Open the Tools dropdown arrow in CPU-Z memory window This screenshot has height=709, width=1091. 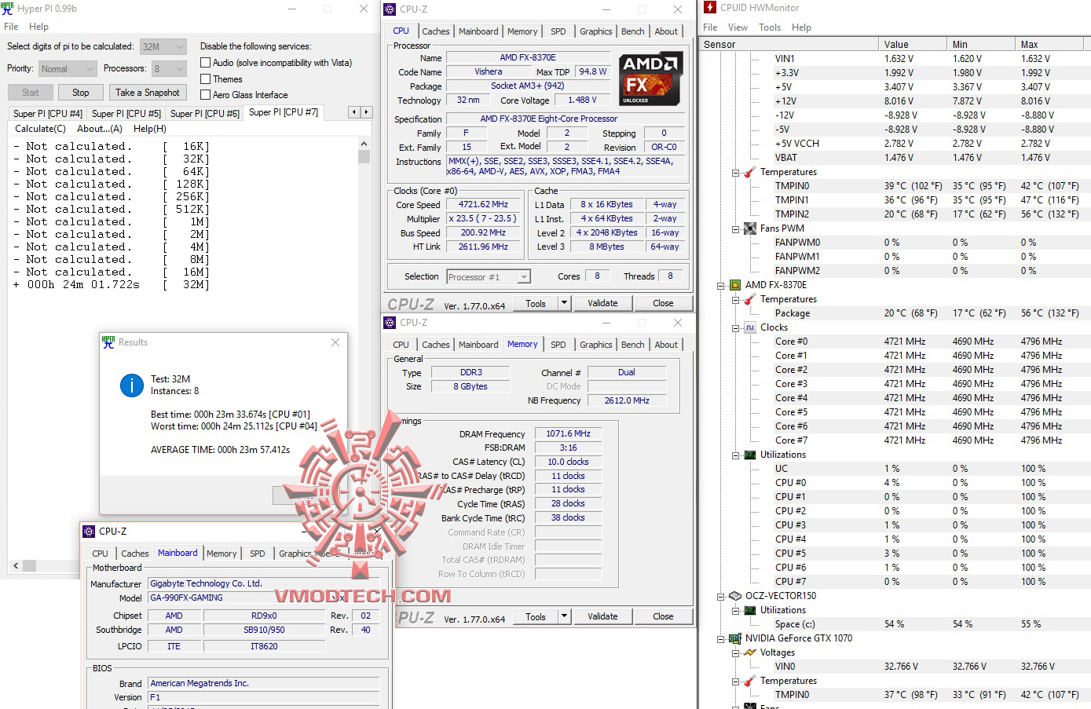pos(564,616)
